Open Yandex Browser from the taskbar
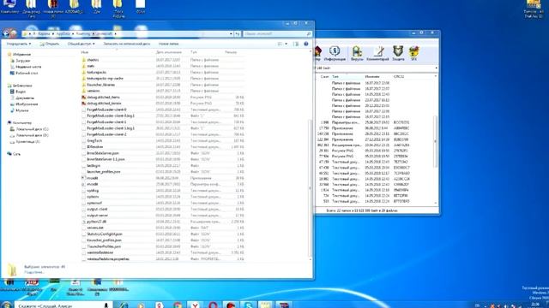549x308 pixels. [x=195, y=305]
